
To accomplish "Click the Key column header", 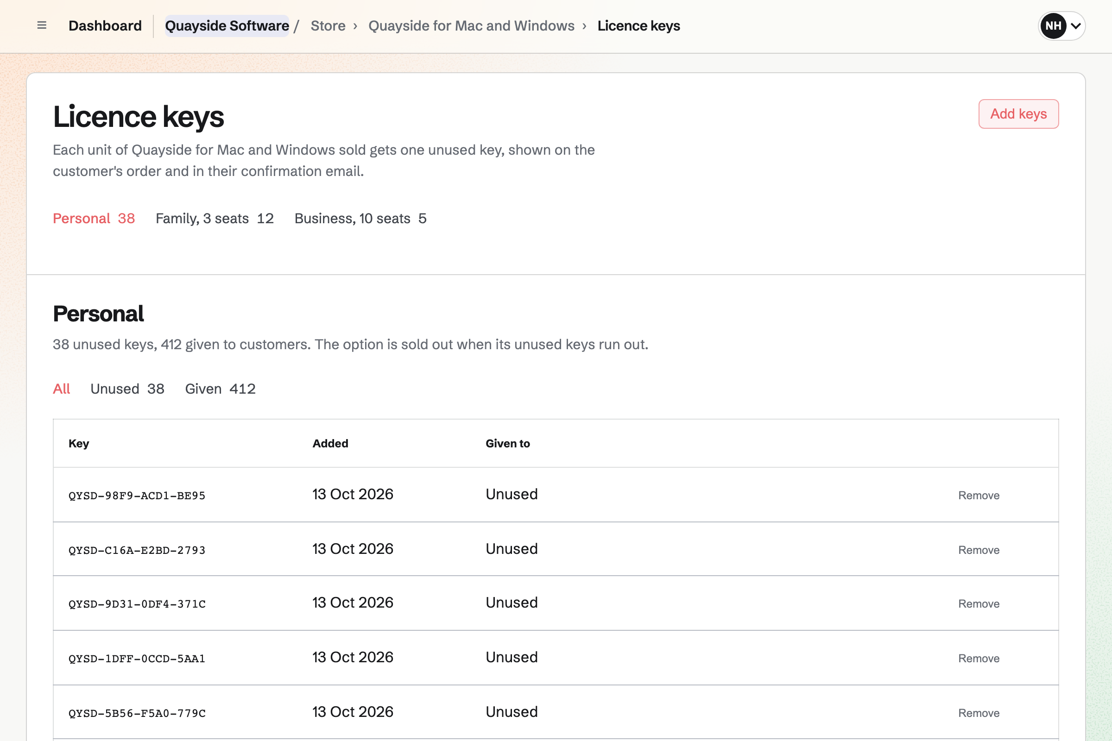I will 79,443.
